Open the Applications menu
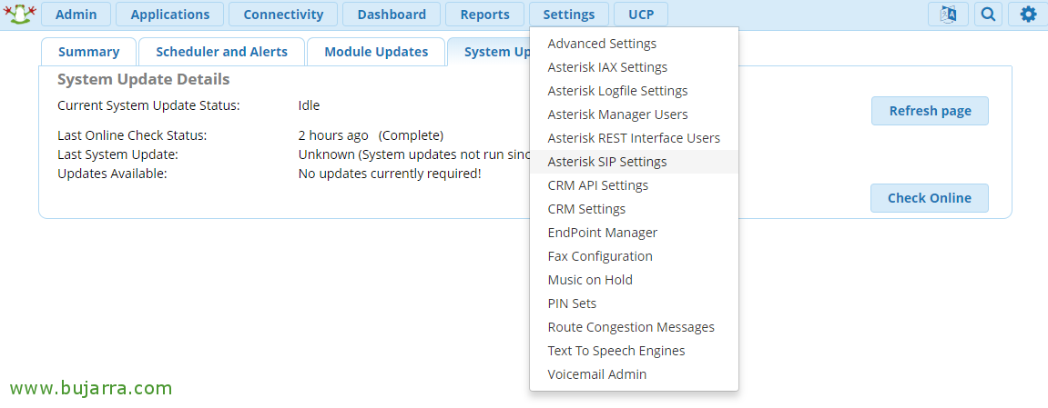 click(x=169, y=14)
